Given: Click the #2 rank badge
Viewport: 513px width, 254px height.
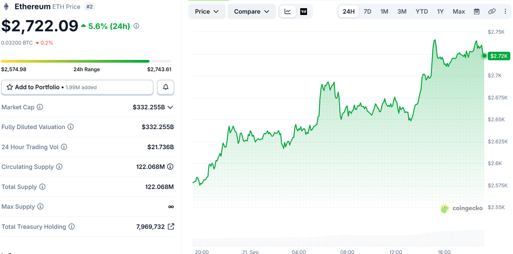Looking at the screenshot, I should pos(89,6).
